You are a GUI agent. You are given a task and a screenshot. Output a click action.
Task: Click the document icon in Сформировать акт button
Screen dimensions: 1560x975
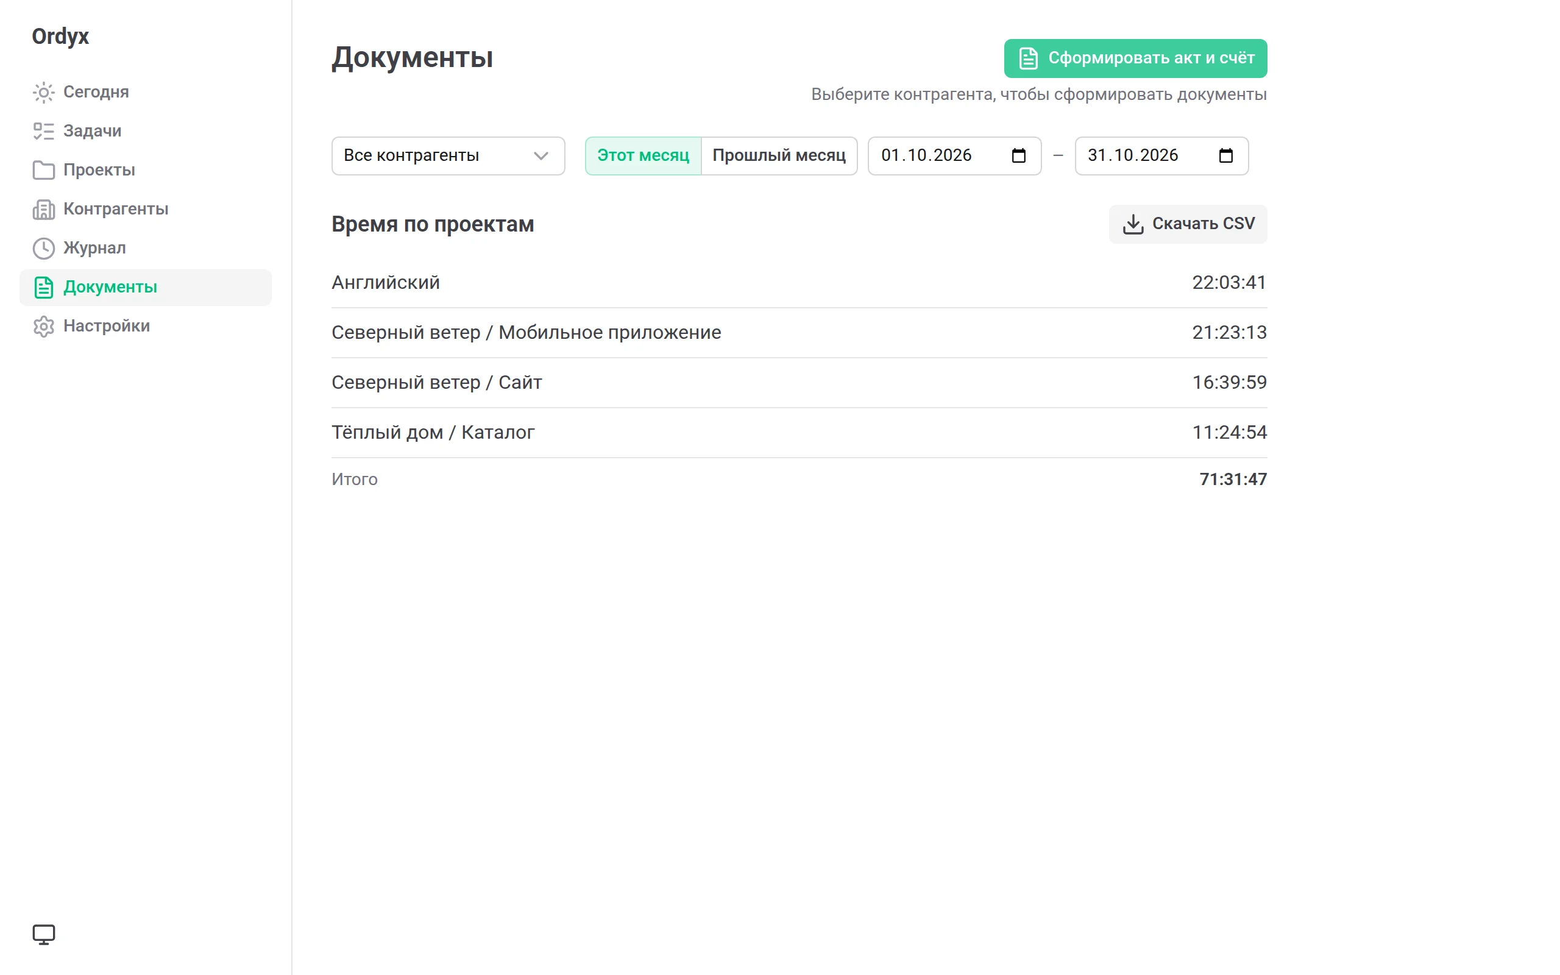point(1028,58)
